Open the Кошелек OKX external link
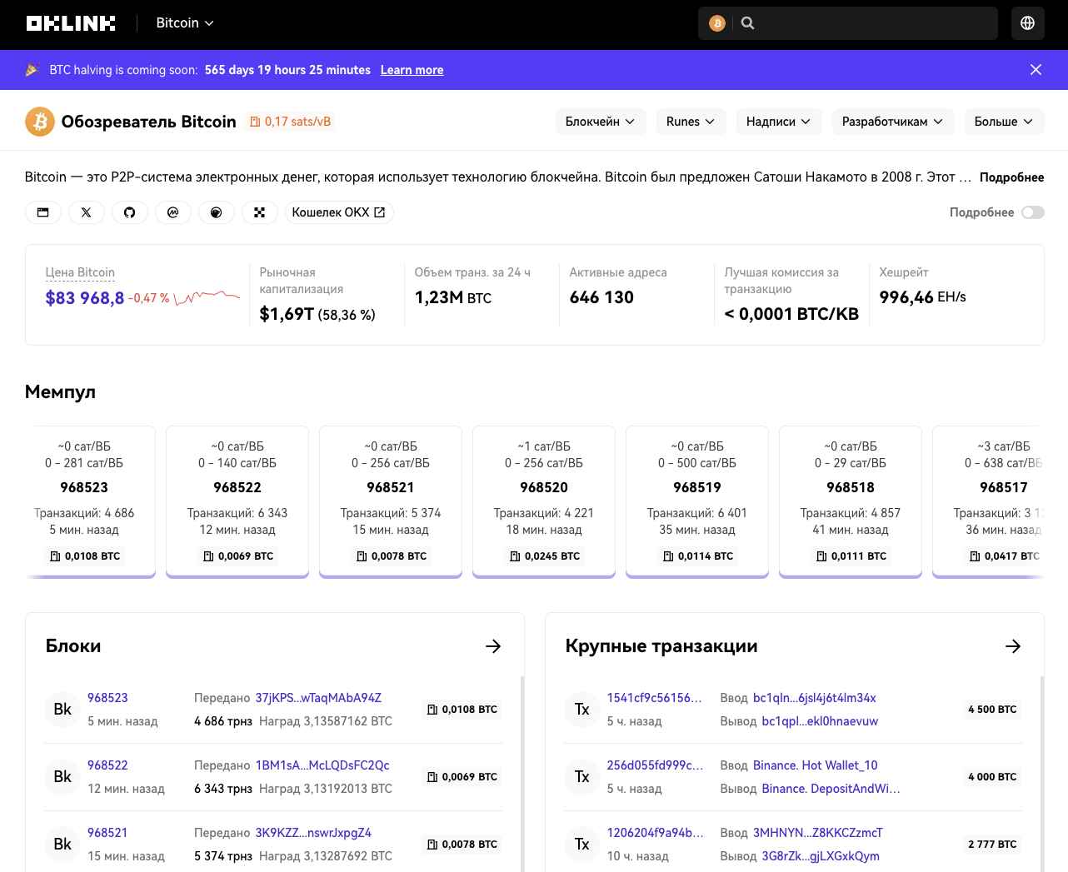This screenshot has height=872, width=1068. pos(339,212)
